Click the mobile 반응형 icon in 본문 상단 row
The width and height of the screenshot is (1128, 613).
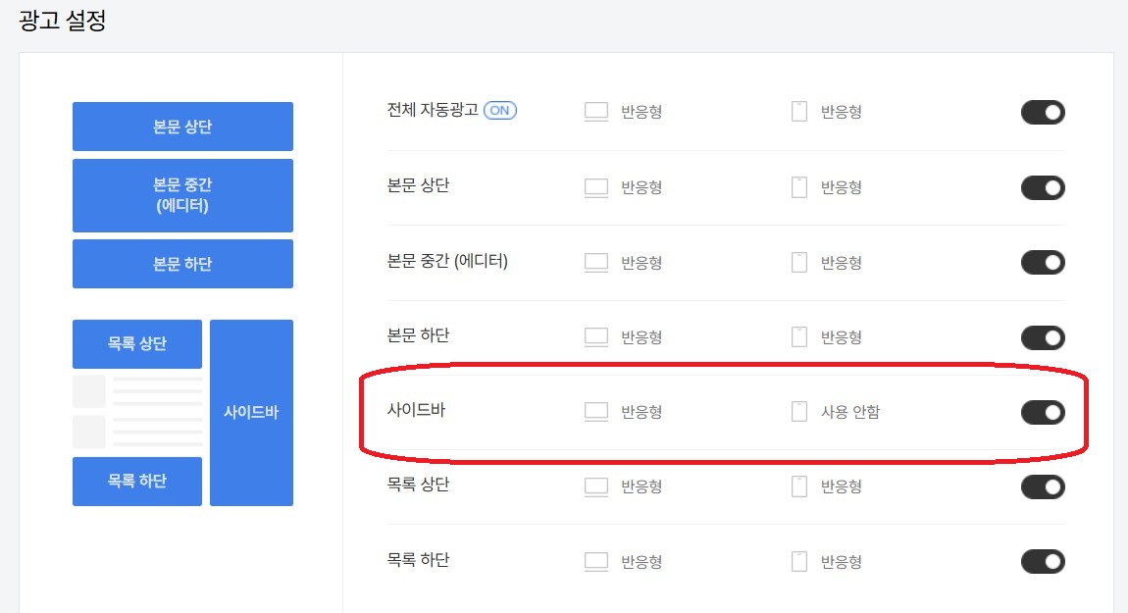pyautogui.click(x=798, y=187)
